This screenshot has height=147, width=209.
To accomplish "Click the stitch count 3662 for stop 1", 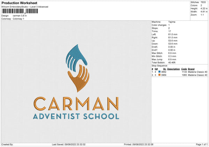I will tap(164, 72).
